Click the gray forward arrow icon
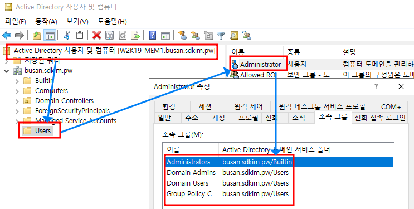 tap(20, 35)
